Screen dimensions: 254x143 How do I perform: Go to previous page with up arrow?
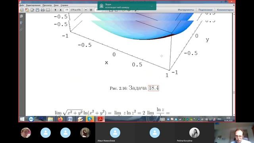pyautogui.click(x=56, y=10)
